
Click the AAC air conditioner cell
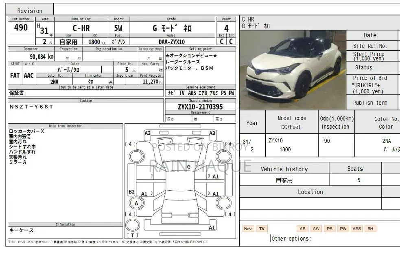[29, 75]
